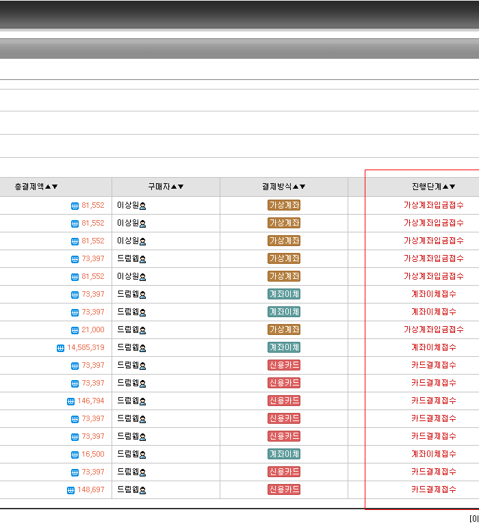Click the blue icon next to 14,585,319
The image size is (479, 525).
tap(60, 348)
